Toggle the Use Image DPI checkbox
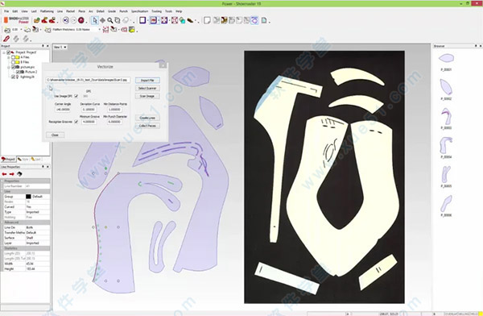The image size is (483, 316). pyautogui.click(x=76, y=96)
